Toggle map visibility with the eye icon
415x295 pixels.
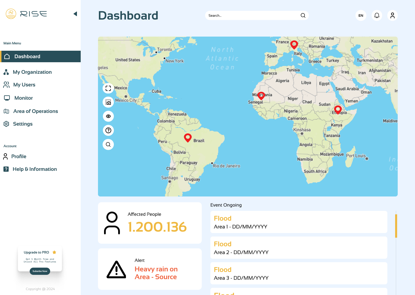tap(108, 116)
